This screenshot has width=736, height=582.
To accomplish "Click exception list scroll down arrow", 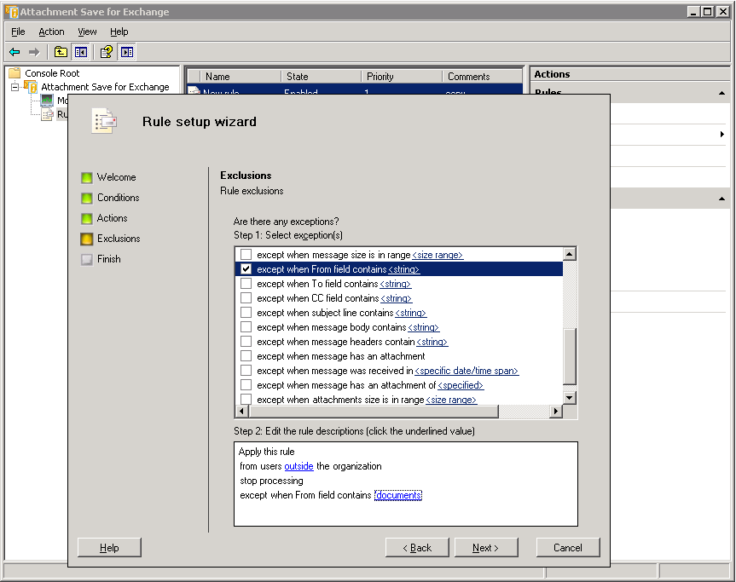I will (570, 398).
